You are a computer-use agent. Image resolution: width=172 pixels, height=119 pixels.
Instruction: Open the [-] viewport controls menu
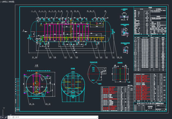click(x=1, y=2)
